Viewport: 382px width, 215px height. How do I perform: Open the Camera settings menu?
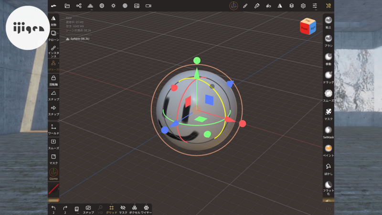pos(149,6)
